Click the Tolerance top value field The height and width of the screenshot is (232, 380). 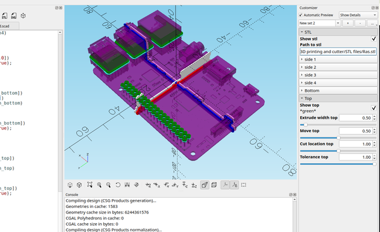(356, 157)
